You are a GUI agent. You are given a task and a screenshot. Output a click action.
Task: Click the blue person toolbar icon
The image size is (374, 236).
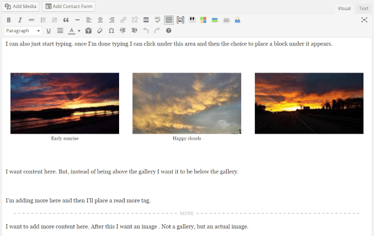[x=237, y=20]
